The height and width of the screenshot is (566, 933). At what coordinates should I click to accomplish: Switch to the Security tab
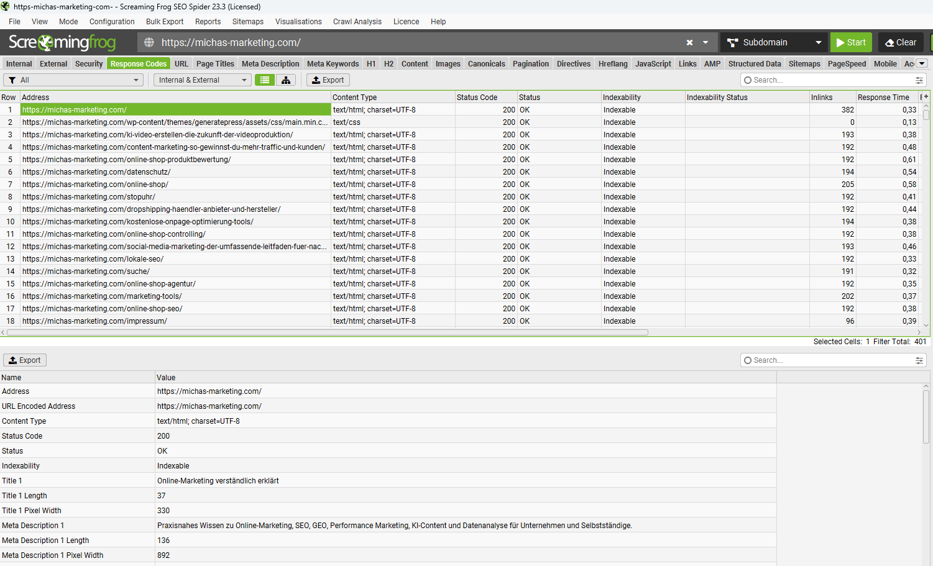[89, 63]
